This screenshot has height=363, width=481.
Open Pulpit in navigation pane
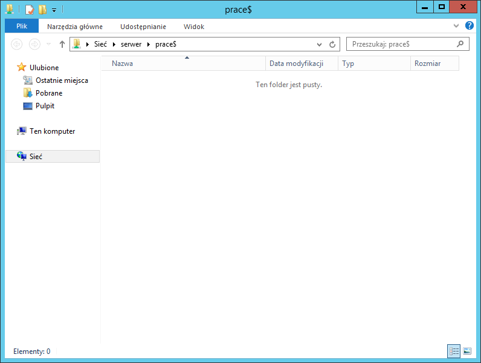(45, 106)
